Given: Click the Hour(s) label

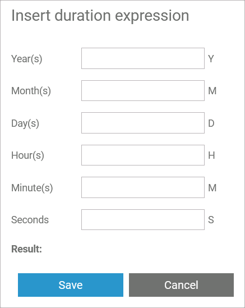Looking at the screenshot, I should coord(27,155).
